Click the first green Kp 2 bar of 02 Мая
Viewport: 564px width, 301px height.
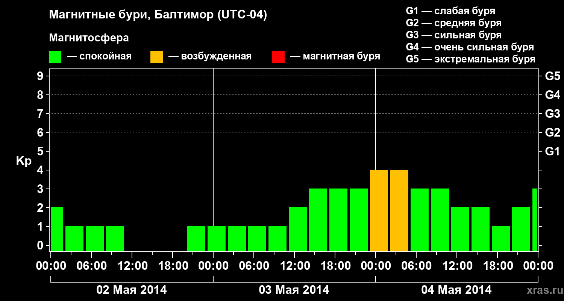57,230
